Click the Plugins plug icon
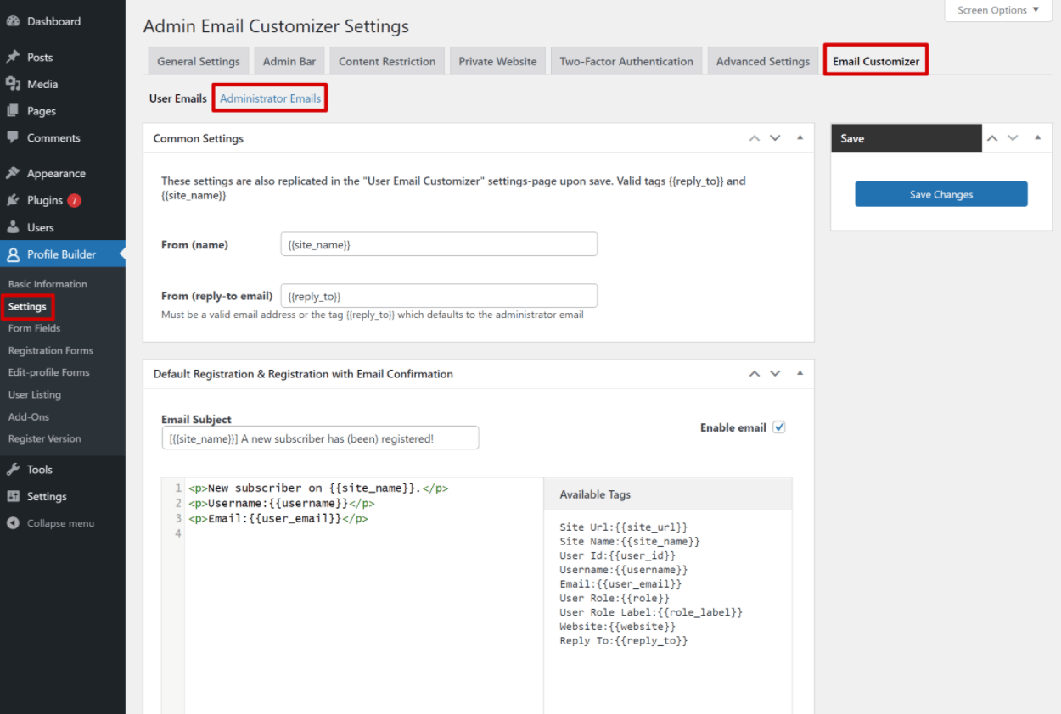Image resolution: width=1061 pixels, height=714 pixels. tap(13, 200)
